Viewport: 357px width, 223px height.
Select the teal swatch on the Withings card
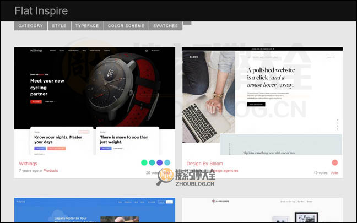(x=152, y=162)
